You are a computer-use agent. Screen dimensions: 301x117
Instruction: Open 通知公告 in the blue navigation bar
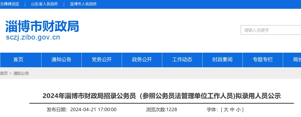tap(61, 60)
